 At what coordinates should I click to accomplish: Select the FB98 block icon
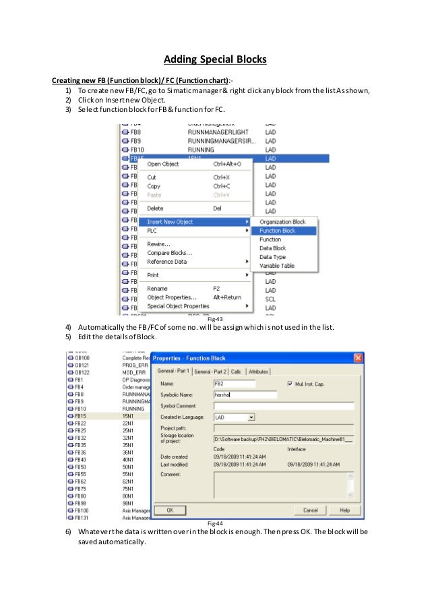71,503
